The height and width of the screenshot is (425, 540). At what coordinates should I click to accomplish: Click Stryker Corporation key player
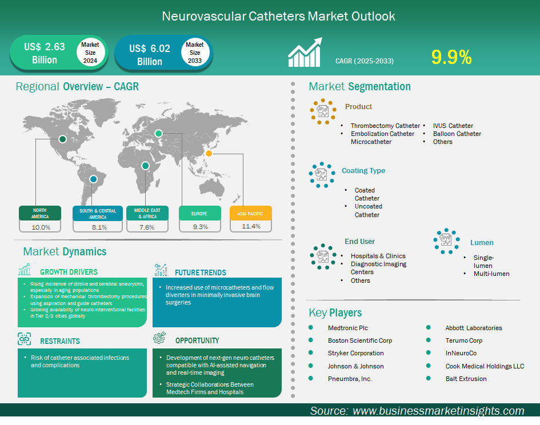coord(356,353)
